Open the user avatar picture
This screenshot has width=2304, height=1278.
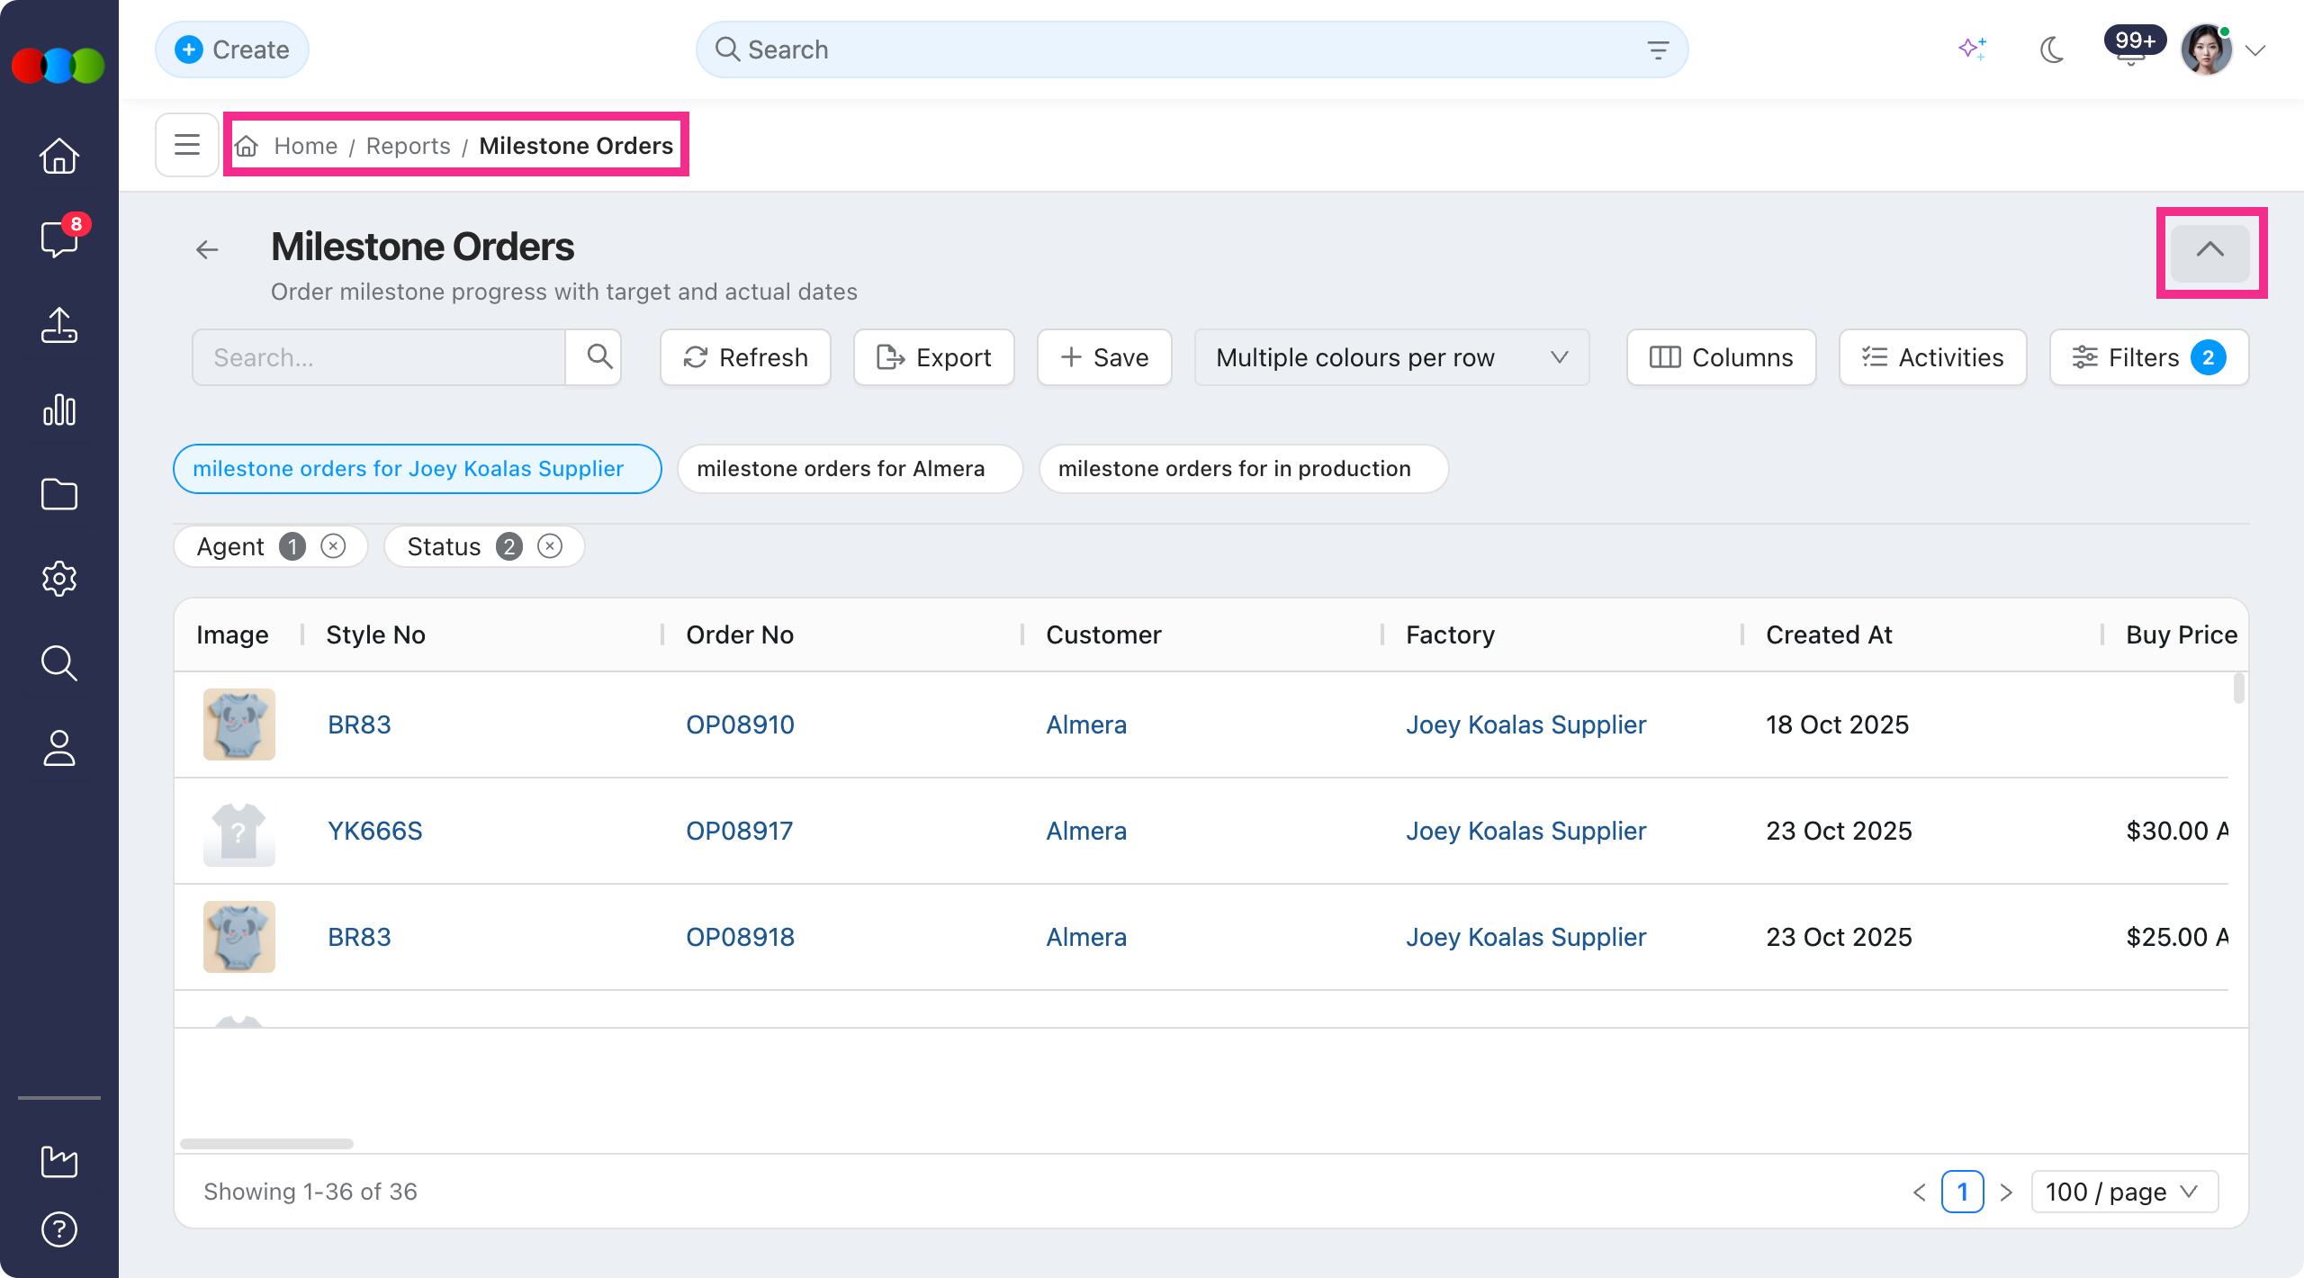pyautogui.click(x=2207, y=49)
